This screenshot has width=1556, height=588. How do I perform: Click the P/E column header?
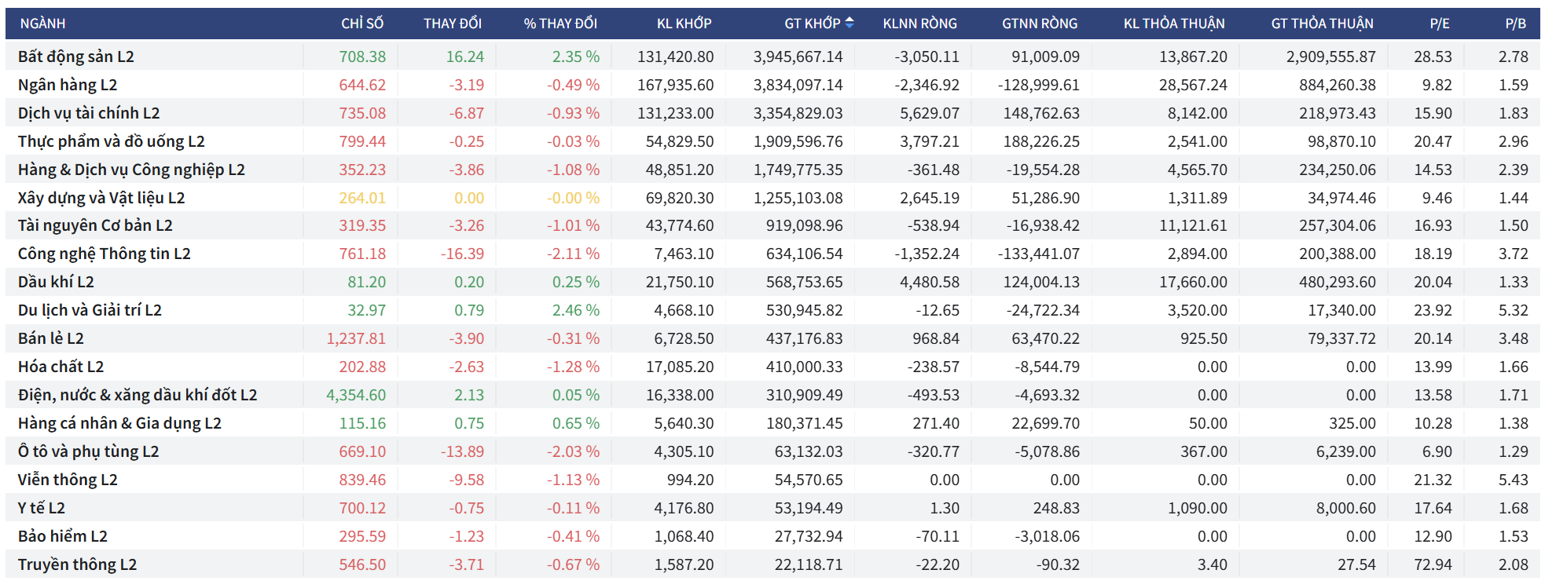point(1439,24)
